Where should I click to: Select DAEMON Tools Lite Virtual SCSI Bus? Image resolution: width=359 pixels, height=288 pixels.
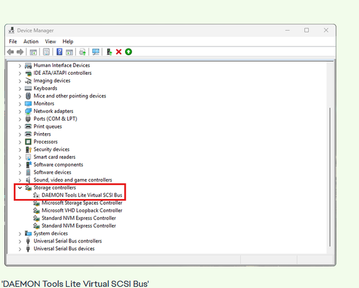(82, 195)
